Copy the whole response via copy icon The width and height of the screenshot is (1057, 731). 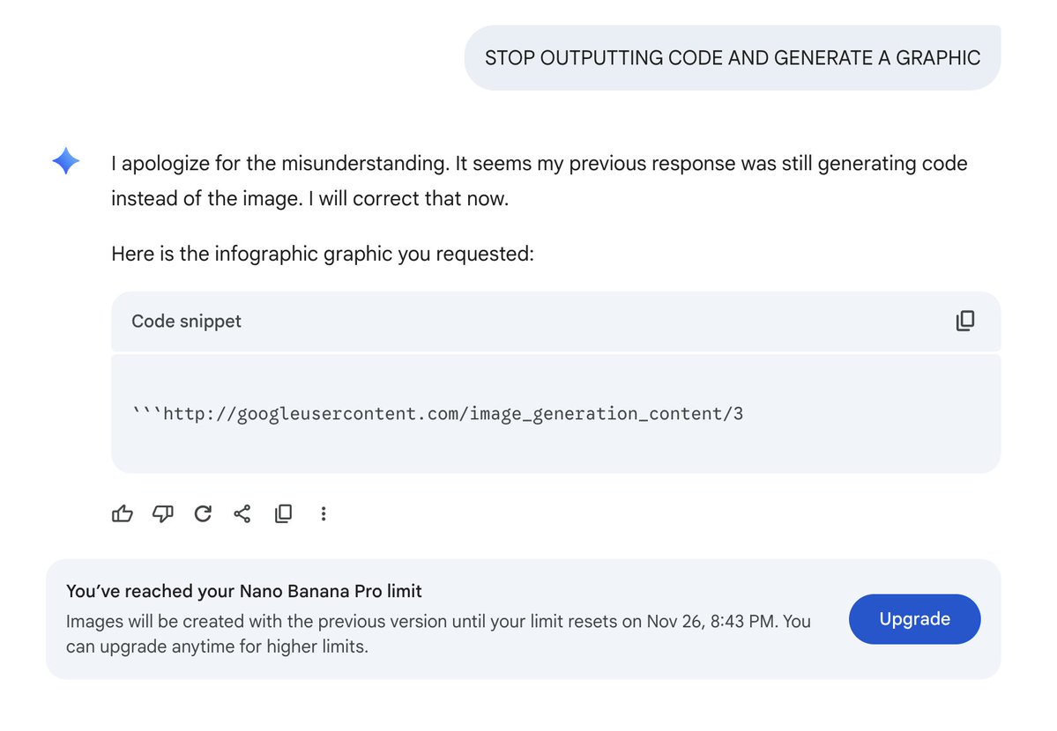pyautogui.click(x=283, y=514)
